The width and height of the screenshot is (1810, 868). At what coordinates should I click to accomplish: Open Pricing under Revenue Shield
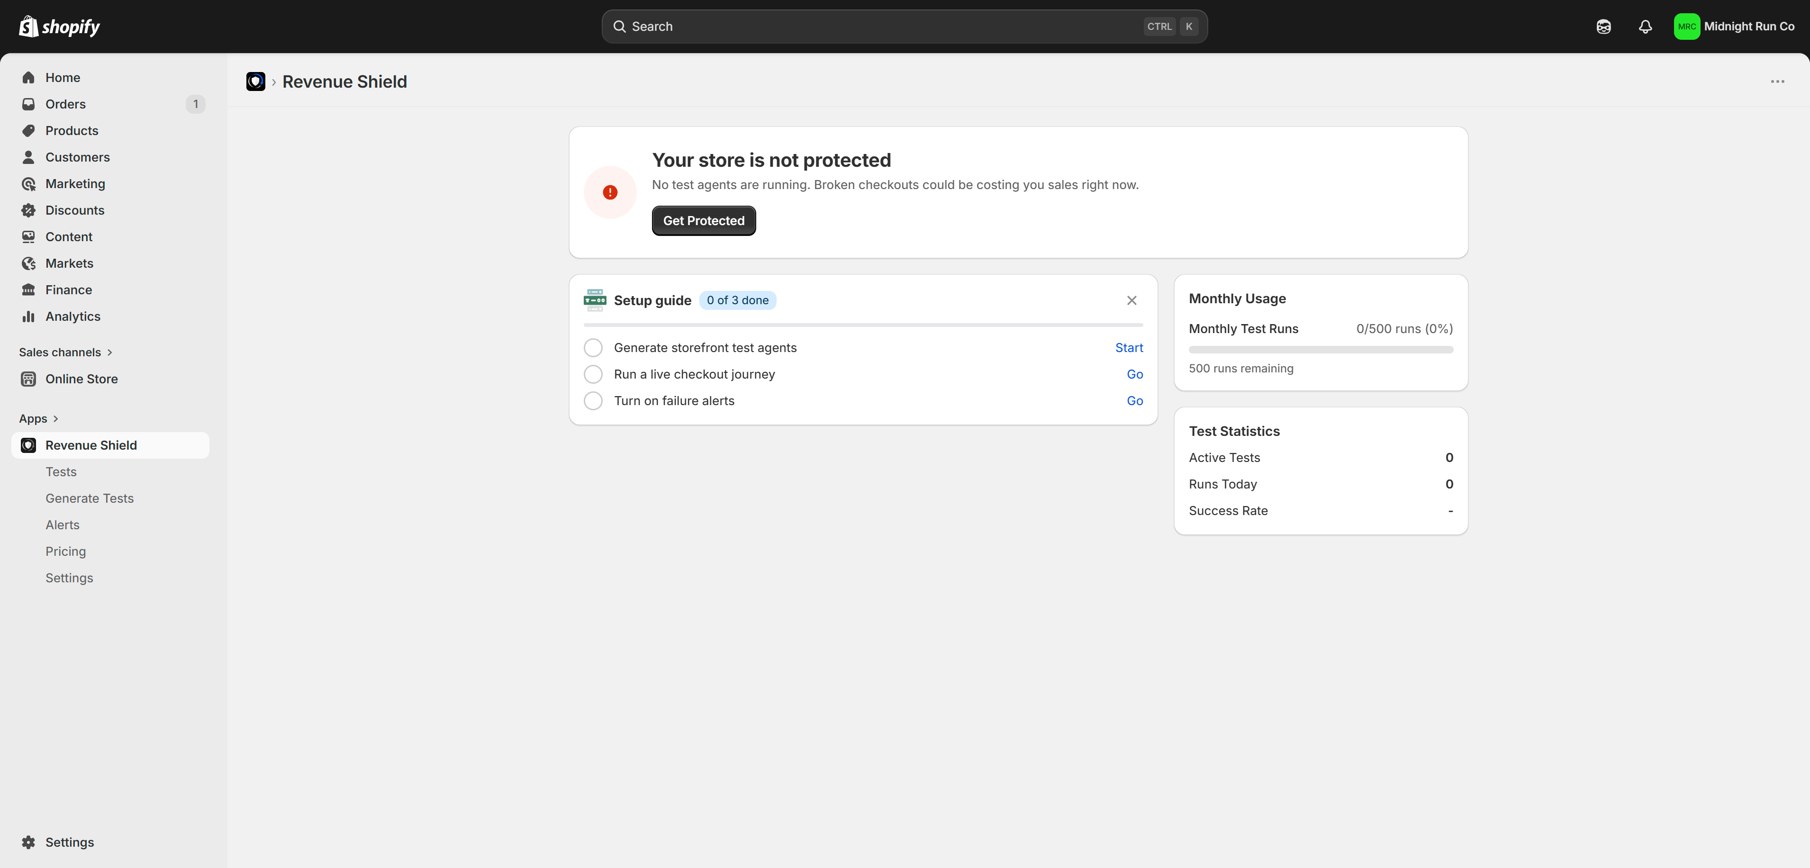[65, 552]
